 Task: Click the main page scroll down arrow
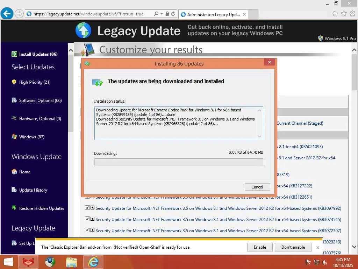pyautogui.click(x=355, y=247)
